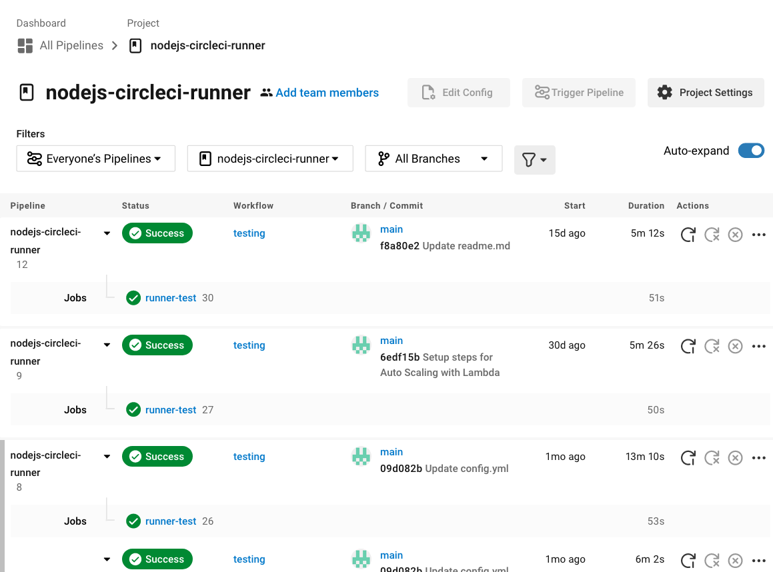The image size is (773, 572).
Task: Open the nodejs-circleci-runner project selector
Action: (x=269, y=158)
